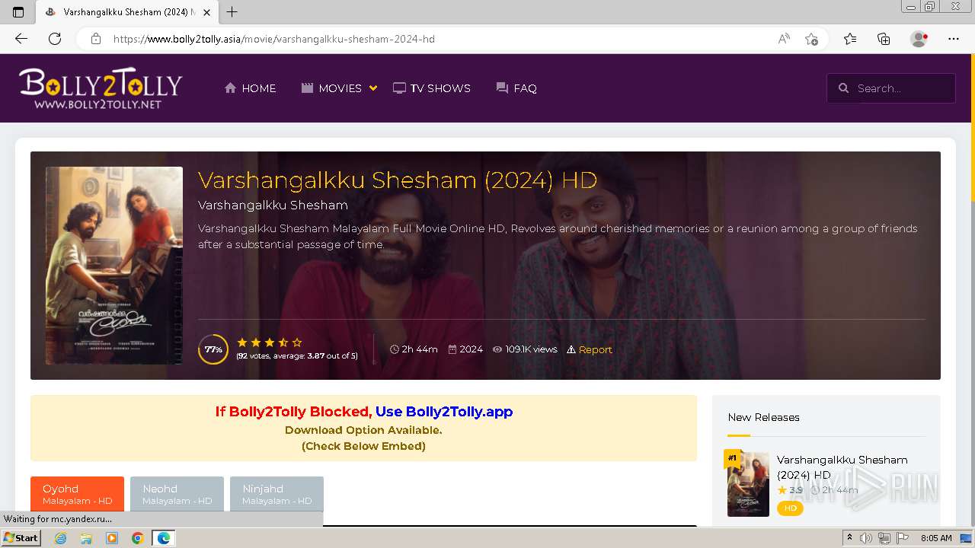Open the HOME nav link
Viewport: 975px width, 548px height.
pos(251,88)
